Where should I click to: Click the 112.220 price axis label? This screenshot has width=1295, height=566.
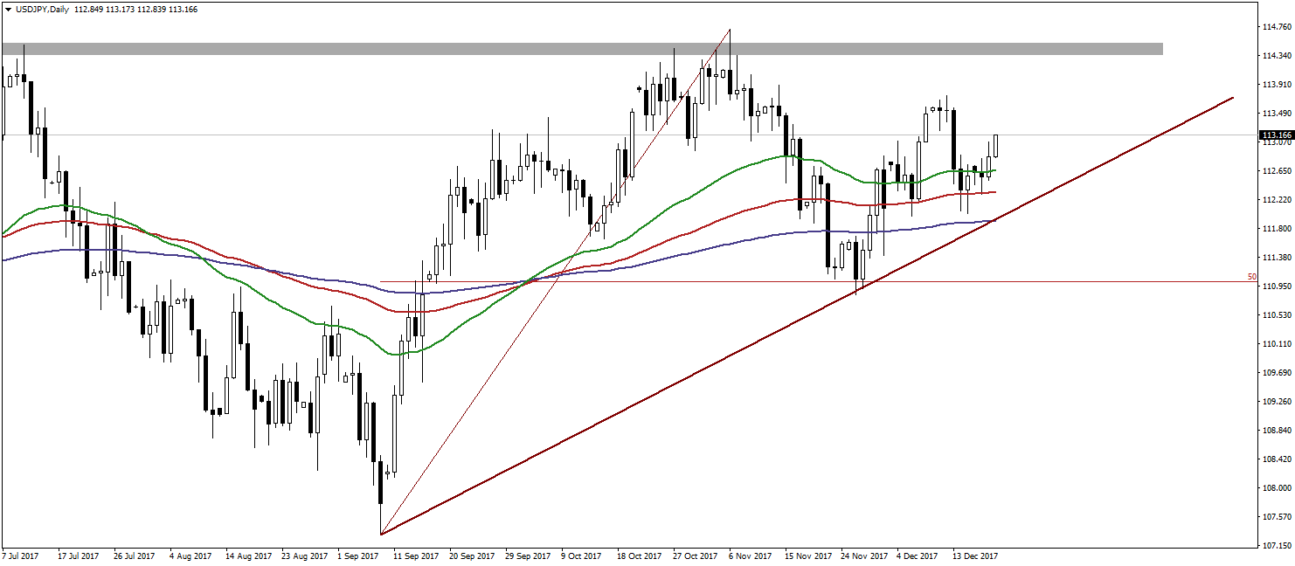(1277, 200)
